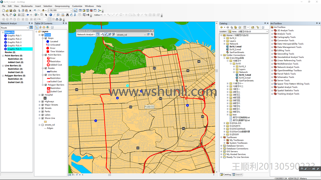
Task: Open the Route analysis layer dropdown
Action: point(27,28)
